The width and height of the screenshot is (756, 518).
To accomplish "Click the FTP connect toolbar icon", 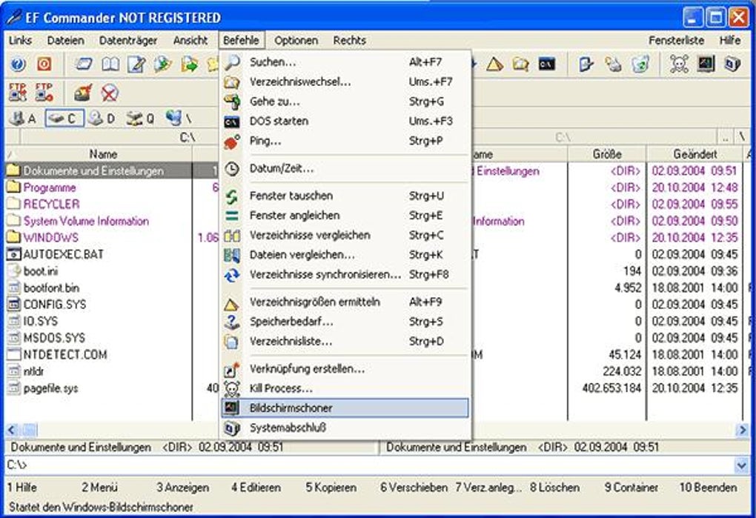I will coord(18,92).
